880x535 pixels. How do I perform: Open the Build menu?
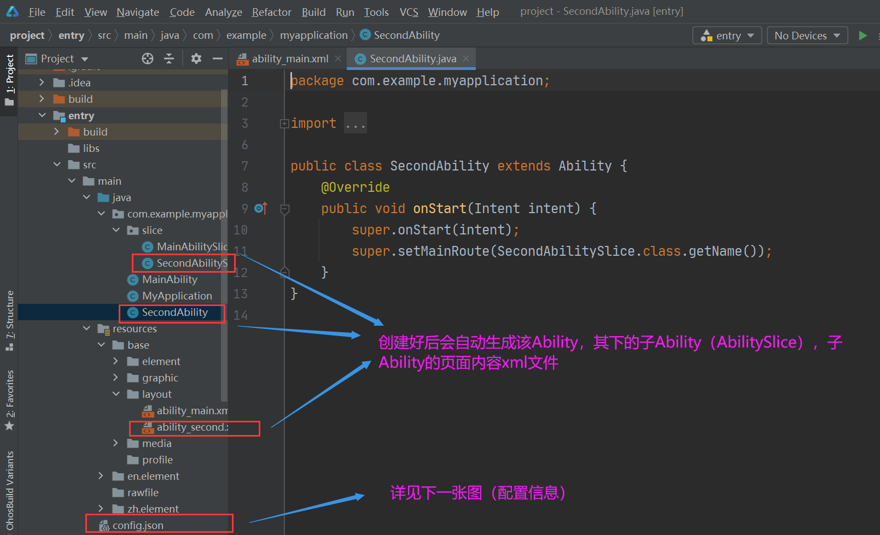[313, 12]
